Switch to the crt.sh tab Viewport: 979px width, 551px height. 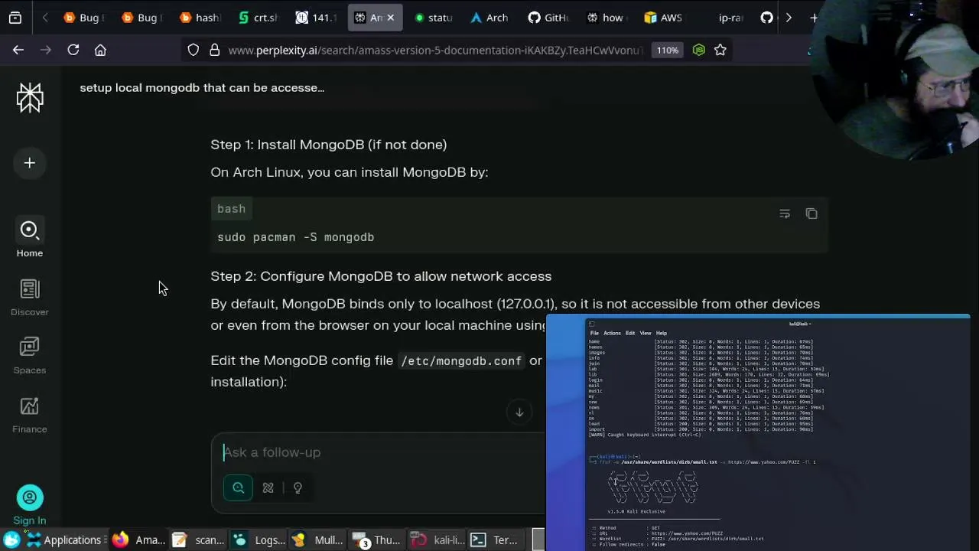[x=258, y=18]
